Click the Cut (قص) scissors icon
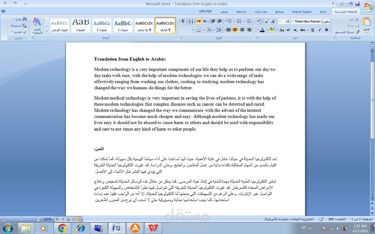This screenshot has height=234, width=375. point(357,19)
